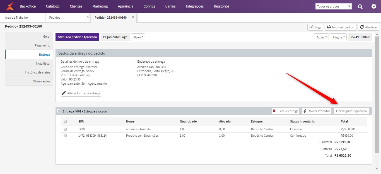Open the Plugins dropdown
The width and height of the screenshot is (381, 174).
[x=338, y=37]
